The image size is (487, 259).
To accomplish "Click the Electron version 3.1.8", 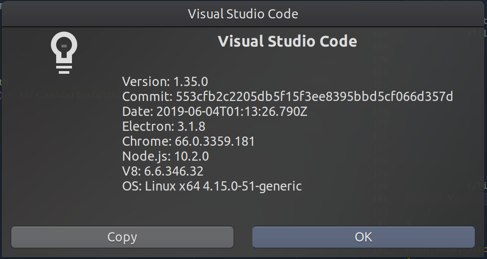I will [x=192, y=127].
